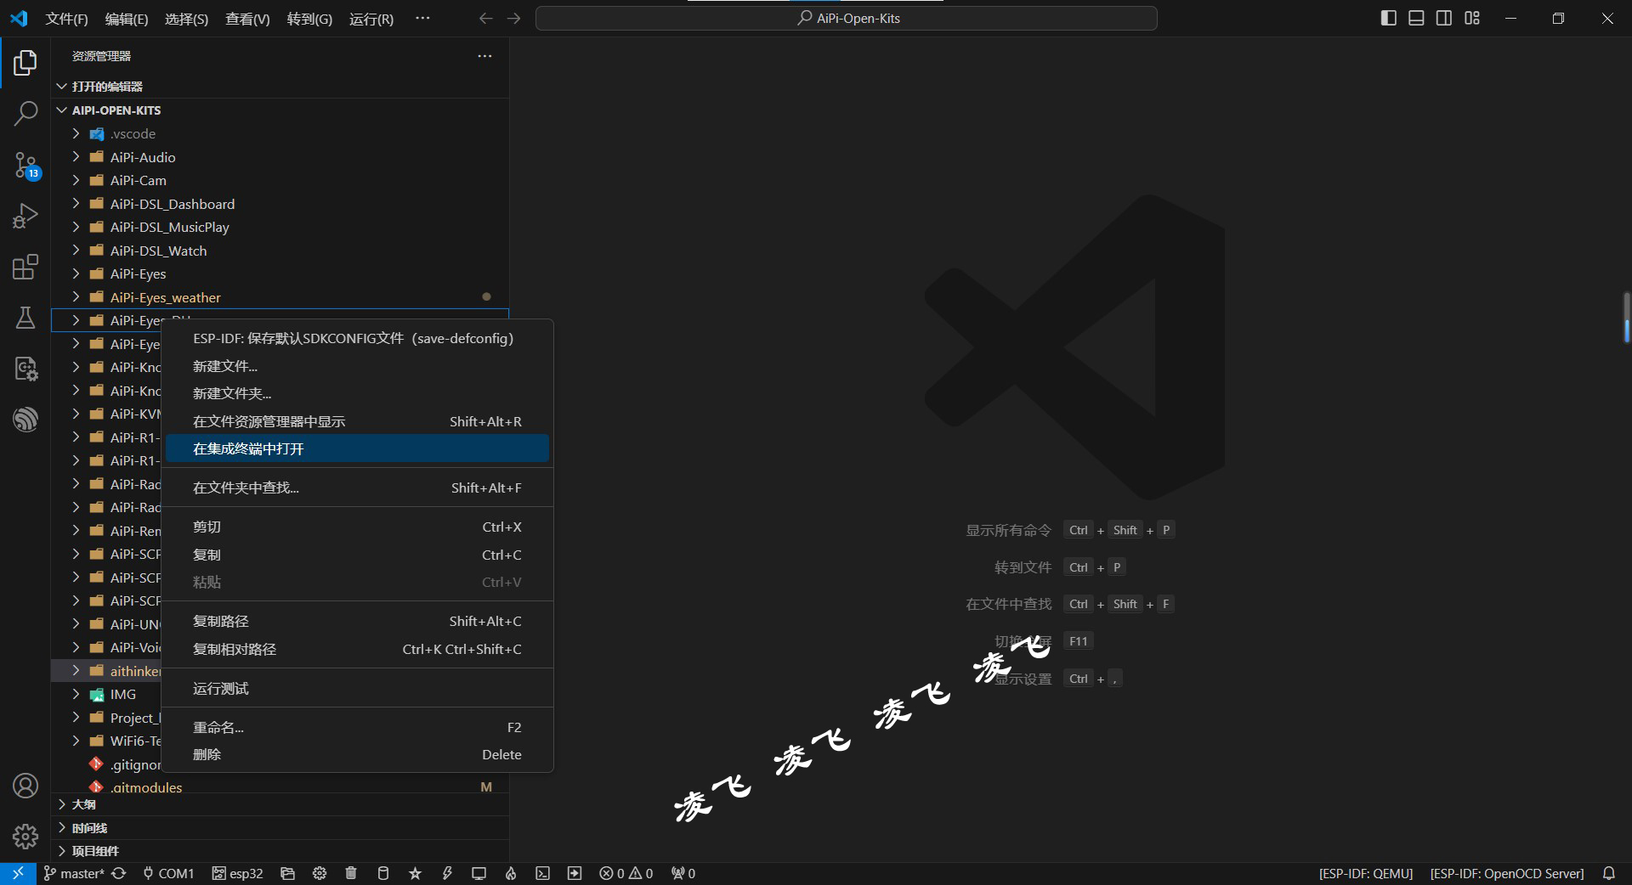Choose 在文件资源管理器中显示 from context menu
This screenshot has width=1632, height=885.
357,421
